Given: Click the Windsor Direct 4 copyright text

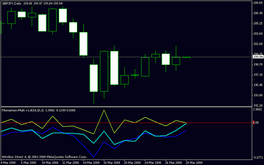Looking at the screenshot, I should coord(44,157).
